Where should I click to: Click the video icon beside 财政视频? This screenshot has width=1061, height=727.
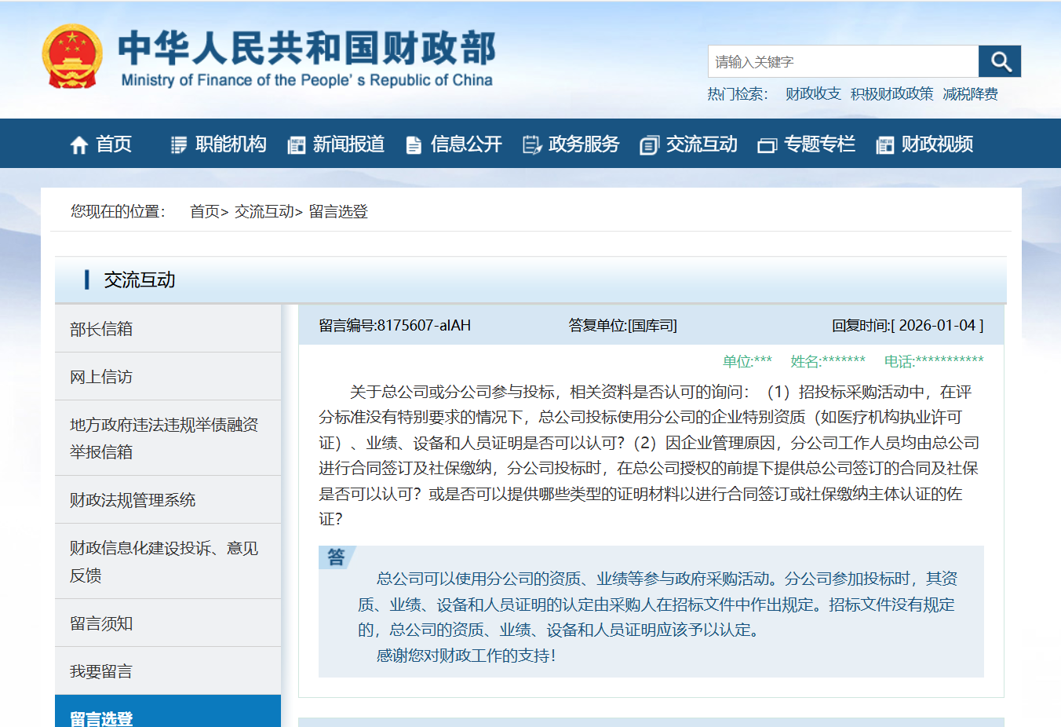click(x=884, y=145)
